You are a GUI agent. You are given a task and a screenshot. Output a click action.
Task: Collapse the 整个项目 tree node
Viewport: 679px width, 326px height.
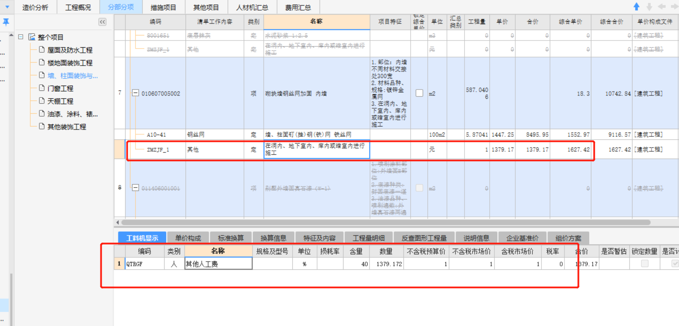coord(21,37)
